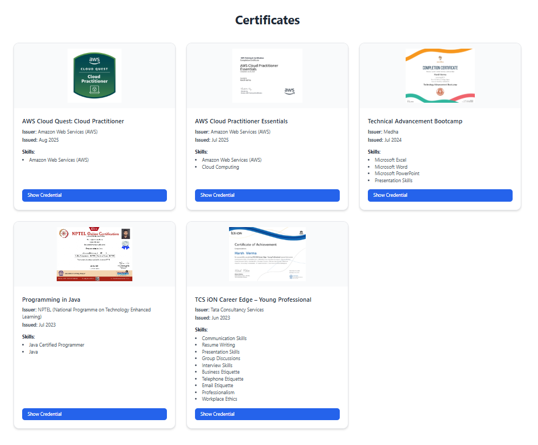
Task: Show credential for AWS Cloud Practitioner Essentials
Action: (x=267, y=195)
